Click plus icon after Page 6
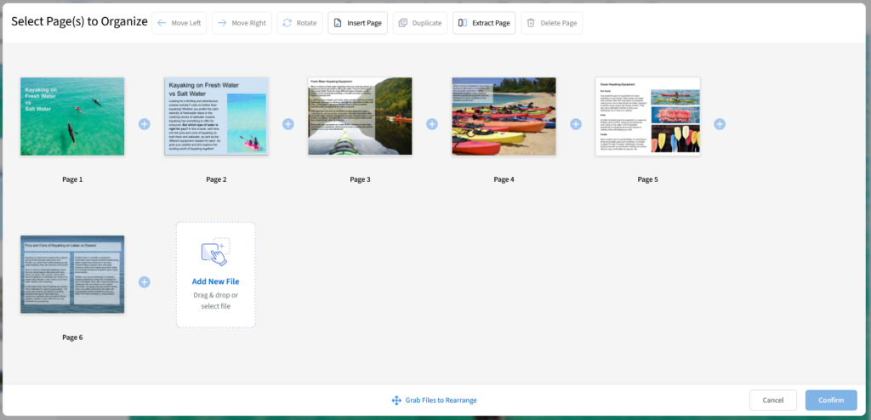The image size is (871, 420). [144, 282]
